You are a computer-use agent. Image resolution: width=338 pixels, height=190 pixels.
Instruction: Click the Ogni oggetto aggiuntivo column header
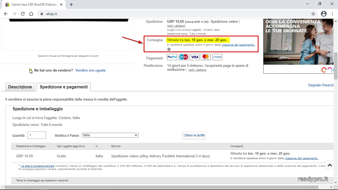tap(71, 146)
